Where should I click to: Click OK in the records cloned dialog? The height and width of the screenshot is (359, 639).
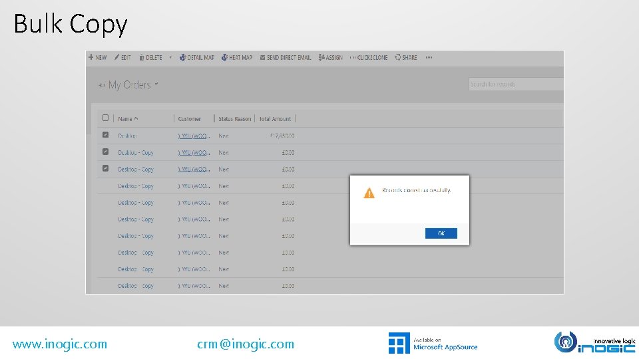441,233
